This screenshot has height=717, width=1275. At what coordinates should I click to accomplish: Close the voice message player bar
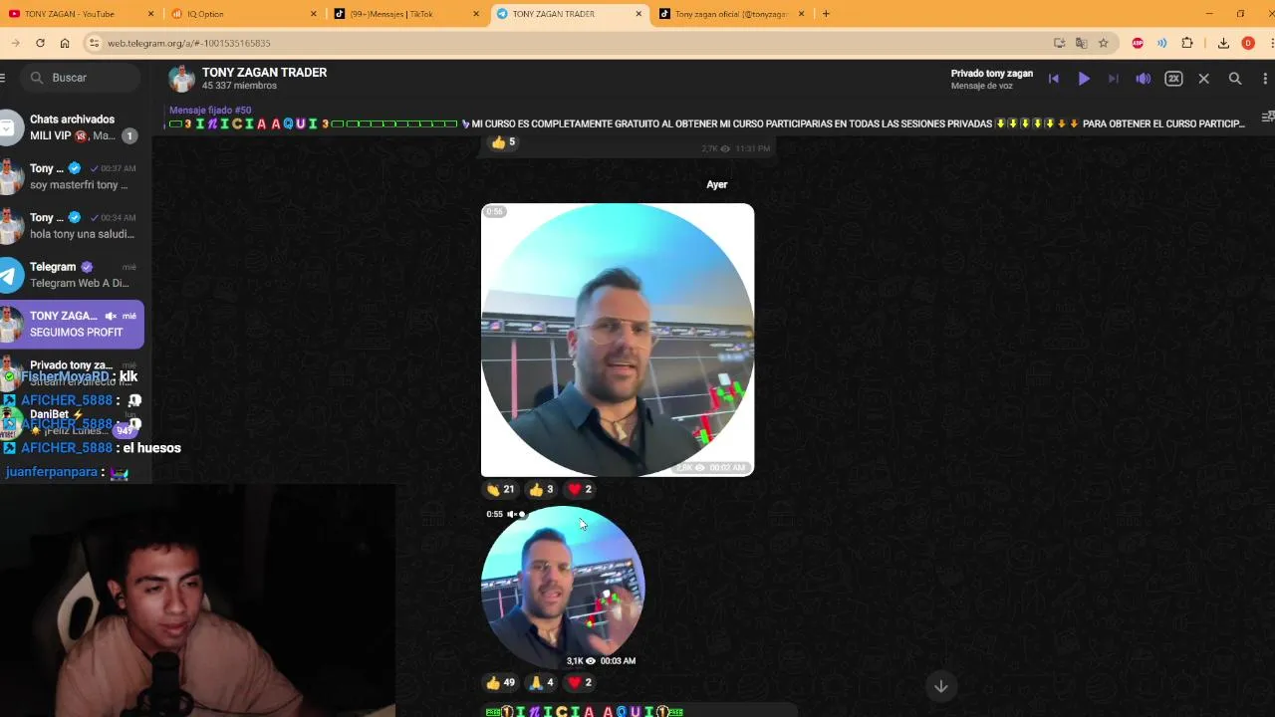click(1203, 79)
